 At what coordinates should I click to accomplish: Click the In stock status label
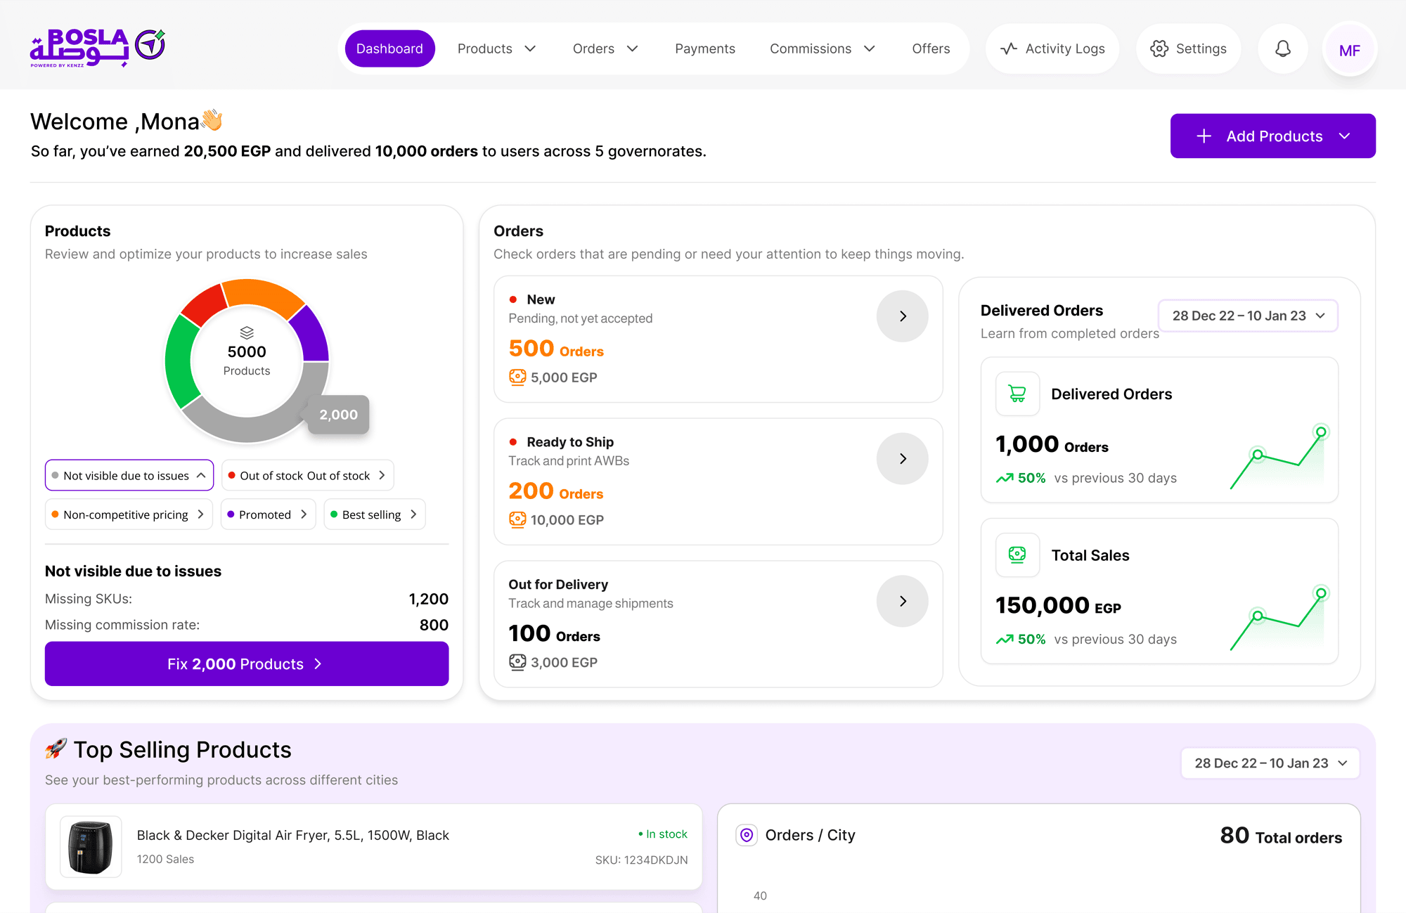click(662, 834)
